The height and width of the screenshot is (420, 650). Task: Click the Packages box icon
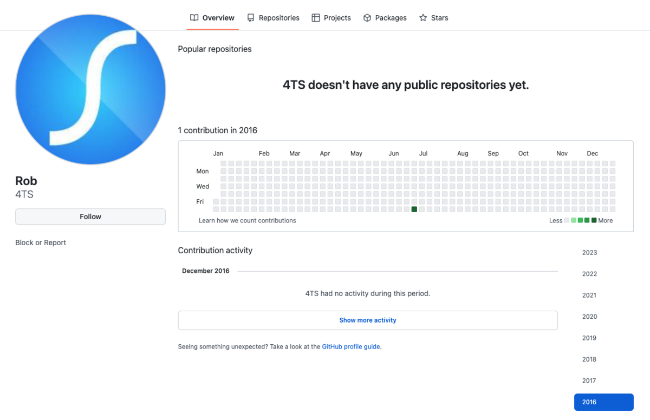pyautogui.click(x=367, y=17)
